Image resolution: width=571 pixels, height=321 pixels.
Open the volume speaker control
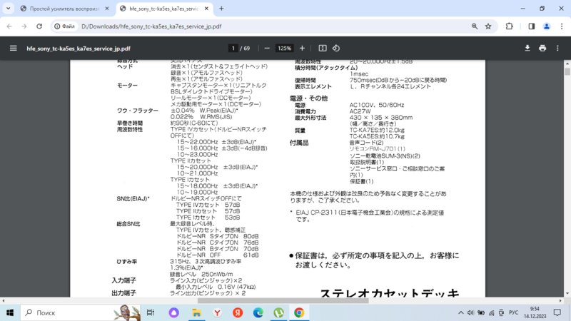(x=470, y=312)
